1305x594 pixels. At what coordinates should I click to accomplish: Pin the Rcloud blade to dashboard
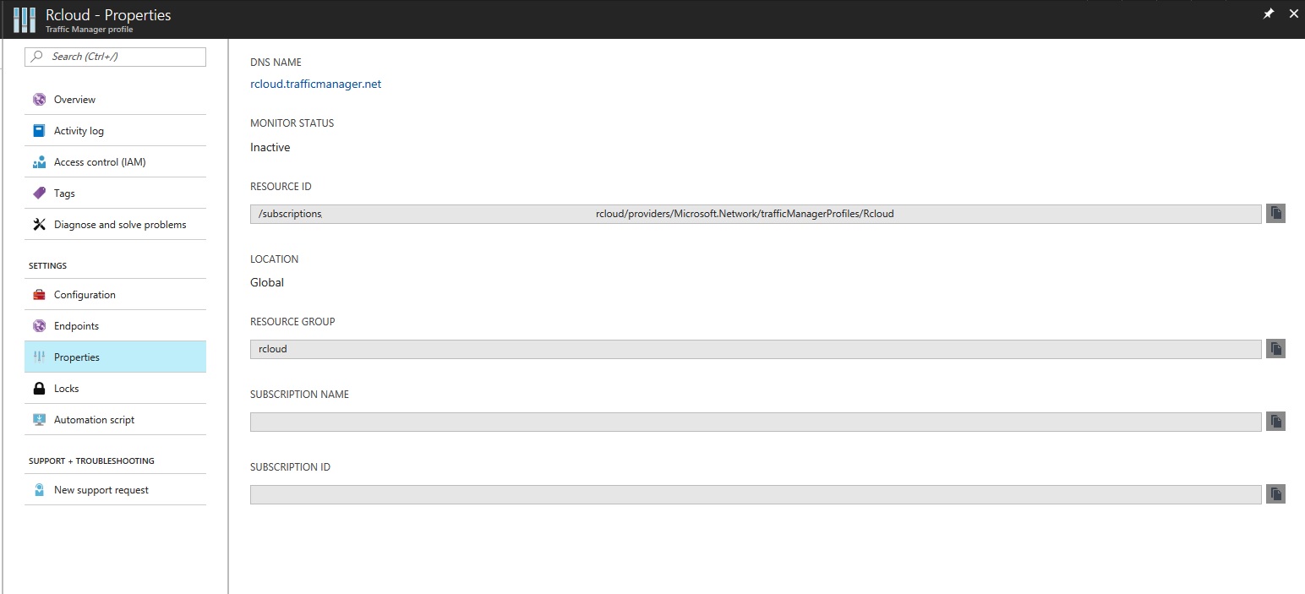(1268, 14)
